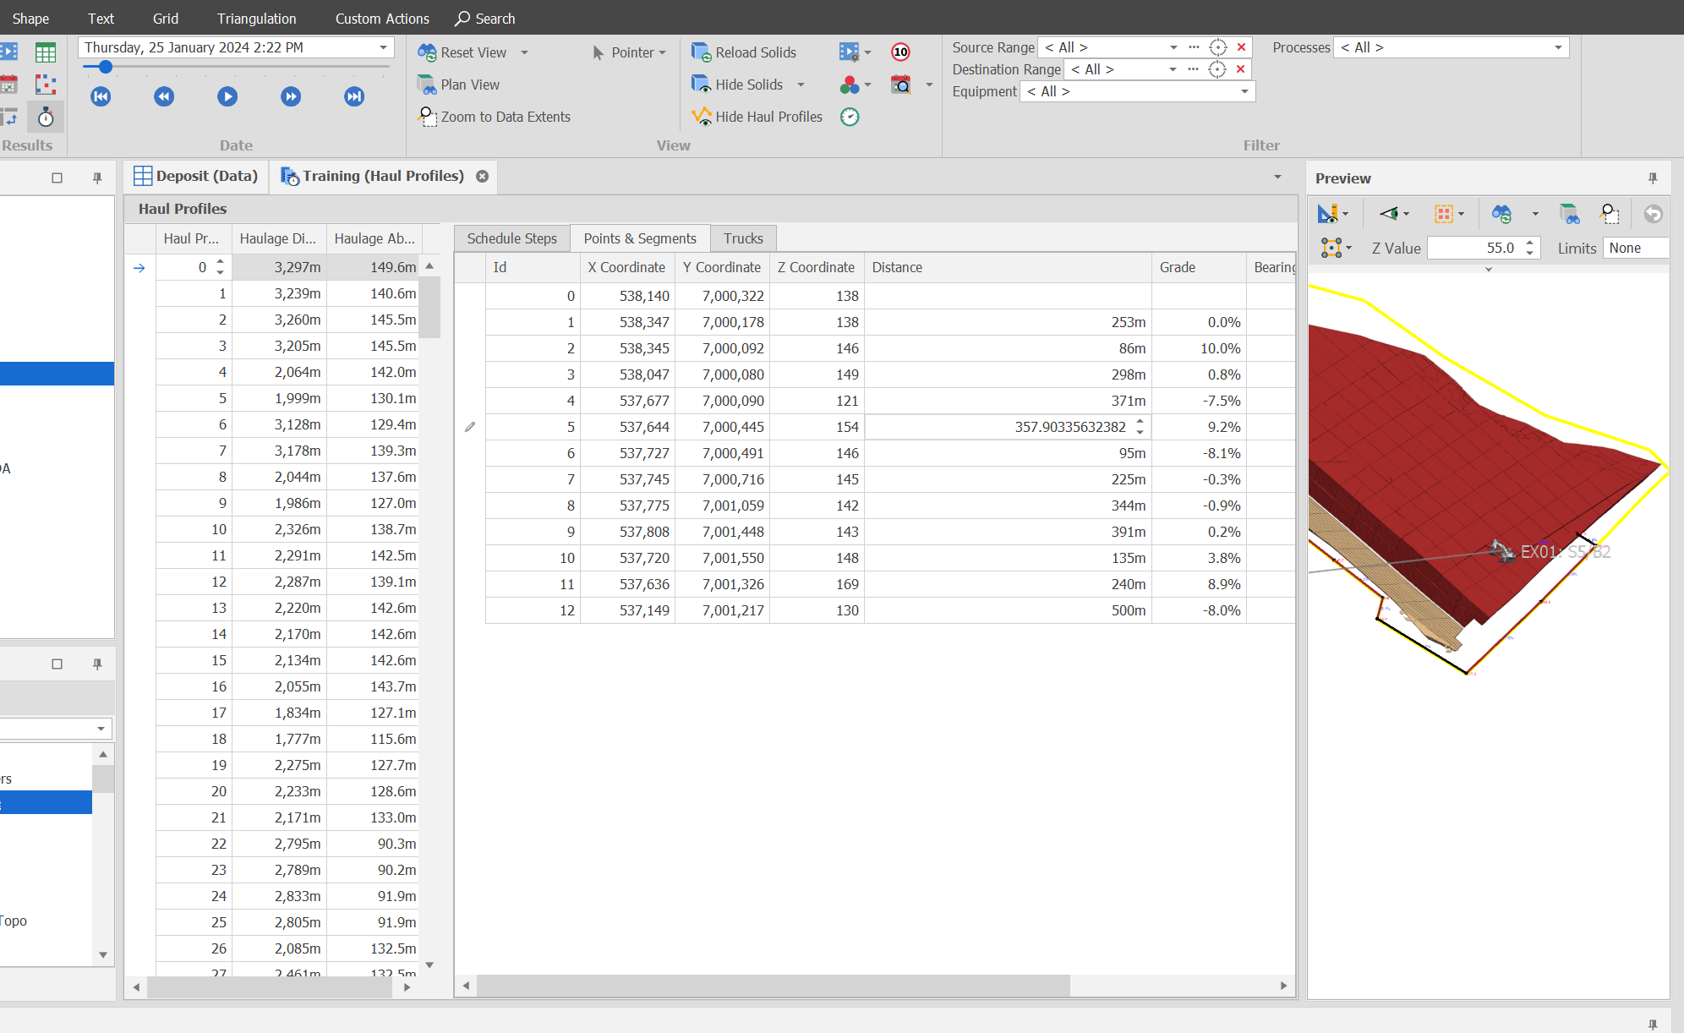Click the undo arrow in the Preview panel
The height and width of the screenshot is (1033, 1684).
tap(1654, 215)
